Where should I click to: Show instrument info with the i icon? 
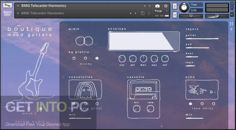point(166,6)
